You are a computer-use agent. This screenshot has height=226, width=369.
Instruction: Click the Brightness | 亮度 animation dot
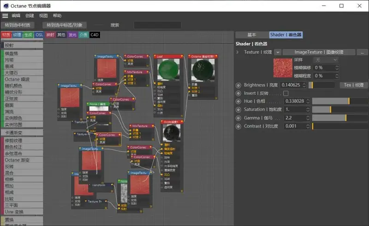pyautogui.click(x=238, y=85)
